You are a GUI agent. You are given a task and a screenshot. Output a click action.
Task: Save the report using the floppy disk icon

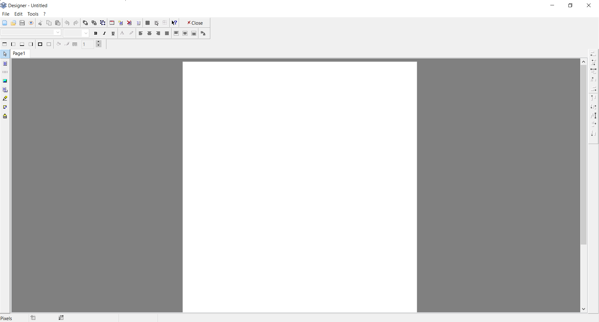[22, 23]
